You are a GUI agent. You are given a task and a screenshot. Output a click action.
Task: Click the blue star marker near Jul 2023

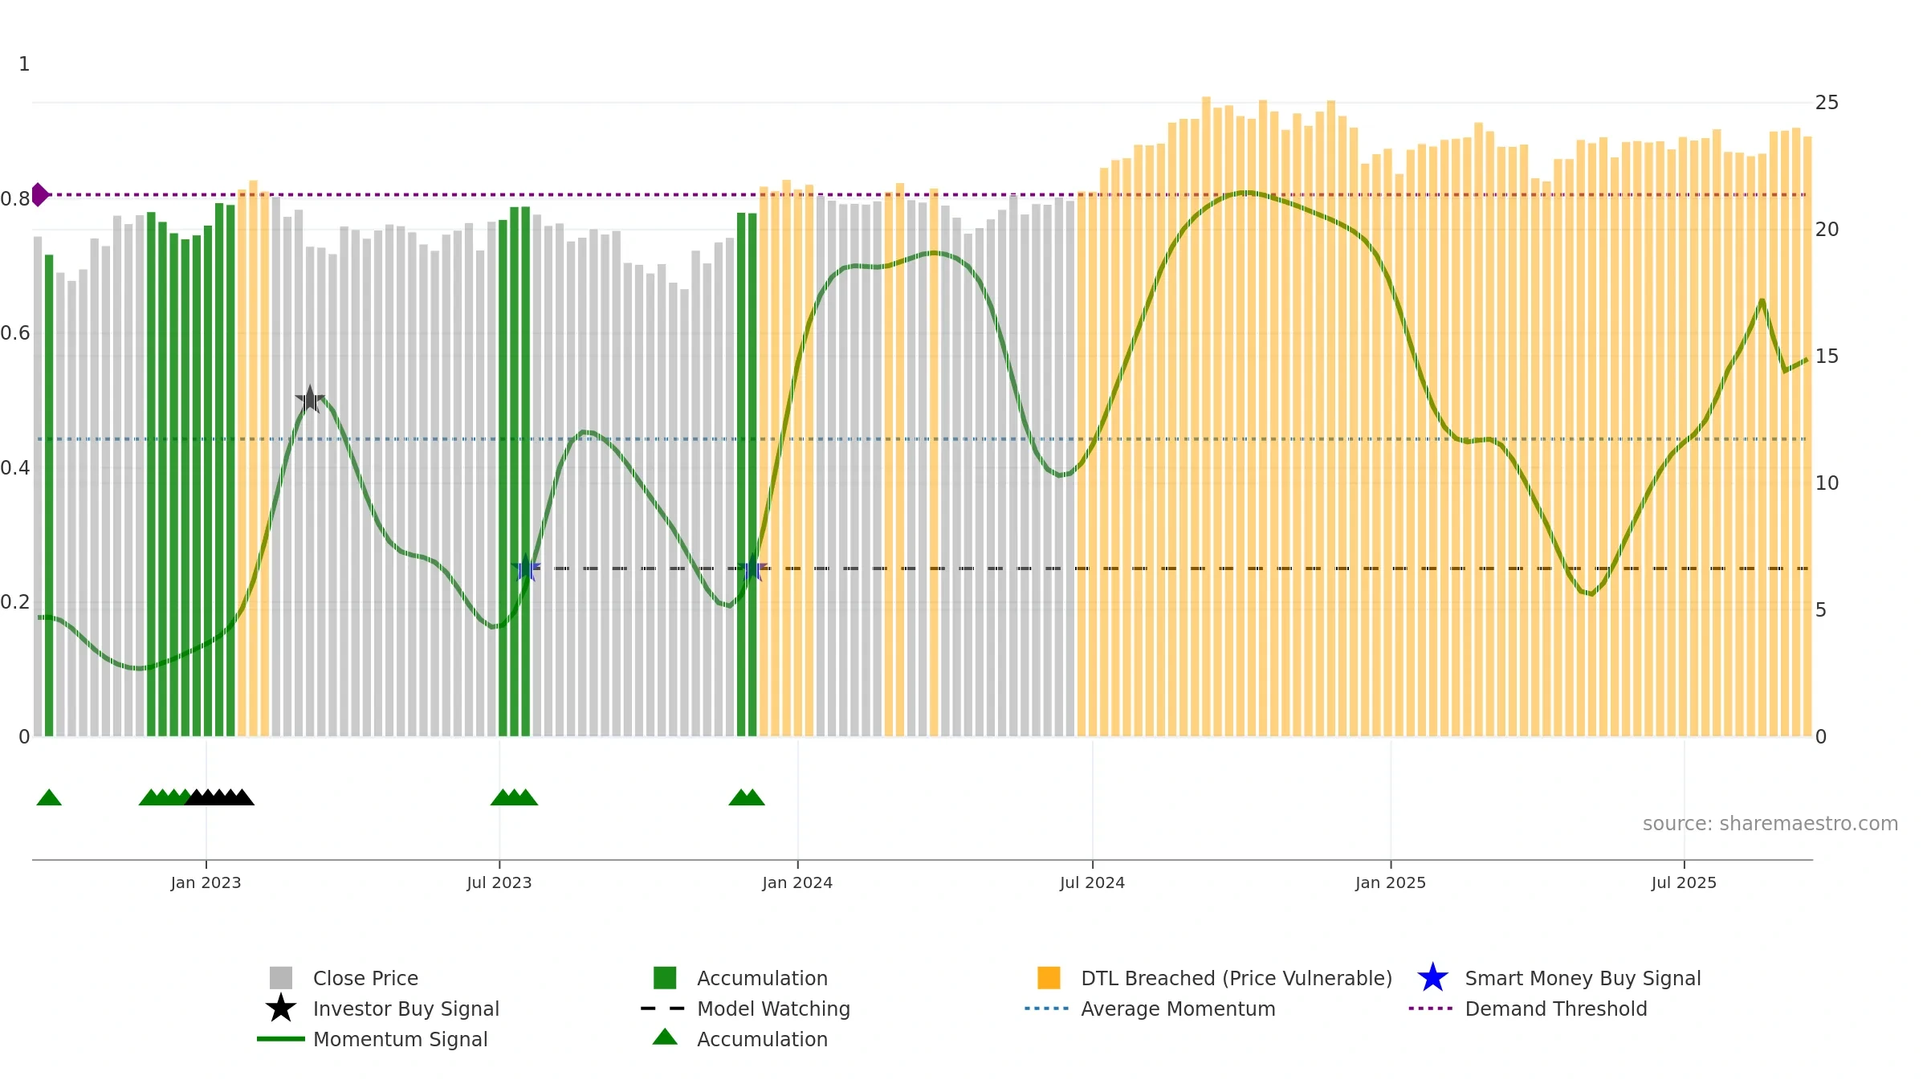(x=525, y=568)
